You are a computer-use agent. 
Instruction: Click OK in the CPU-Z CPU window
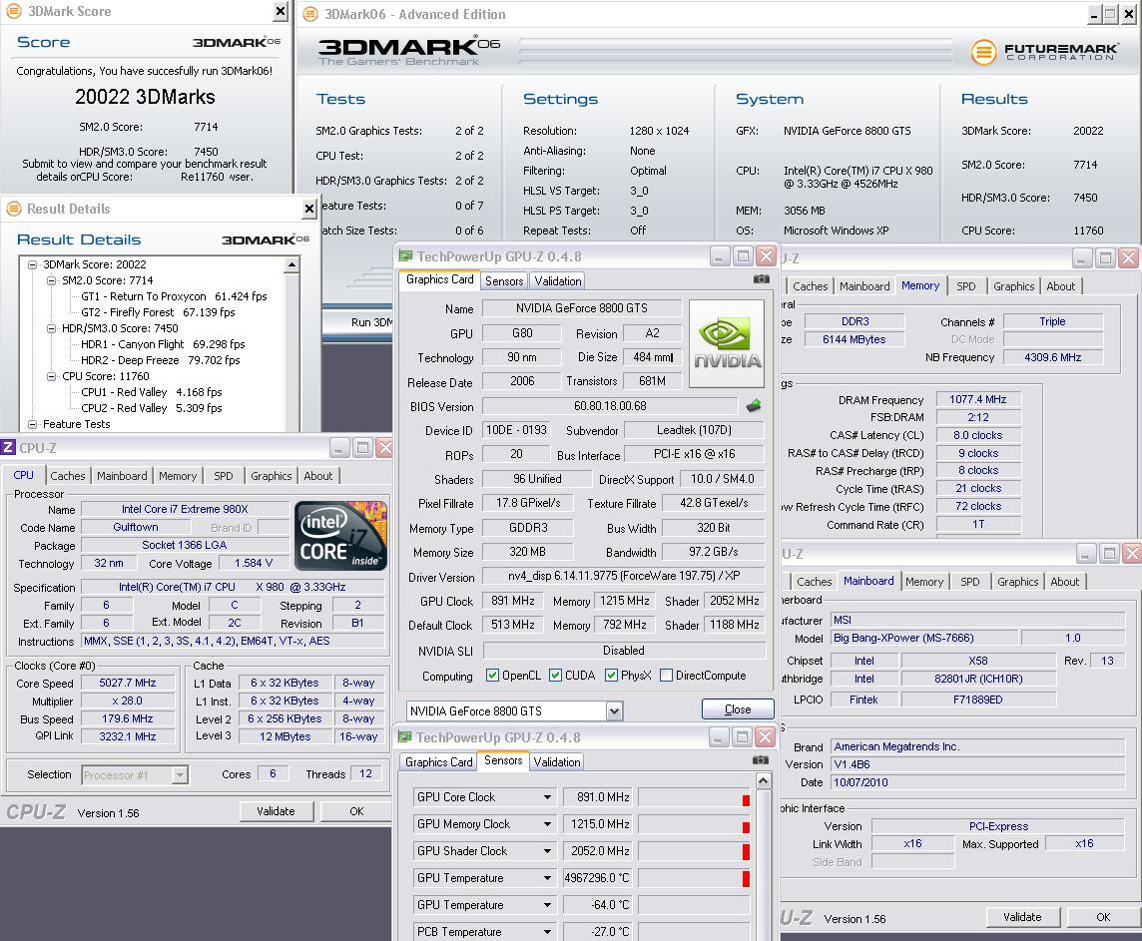(356, 811)
